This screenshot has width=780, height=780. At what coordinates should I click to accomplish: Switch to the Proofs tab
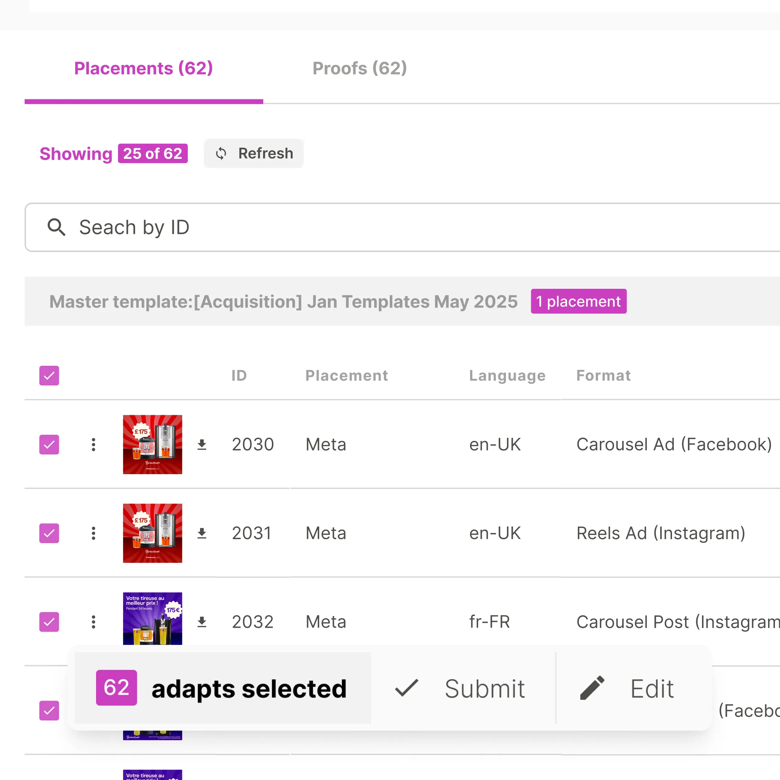pyautogui.click(x=359, y=68)
